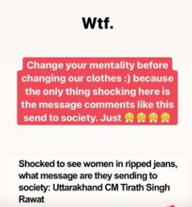Tap the line "the only thing shocking here is"
The width and height of the screenshot is (192, 207).
[97, 91]
